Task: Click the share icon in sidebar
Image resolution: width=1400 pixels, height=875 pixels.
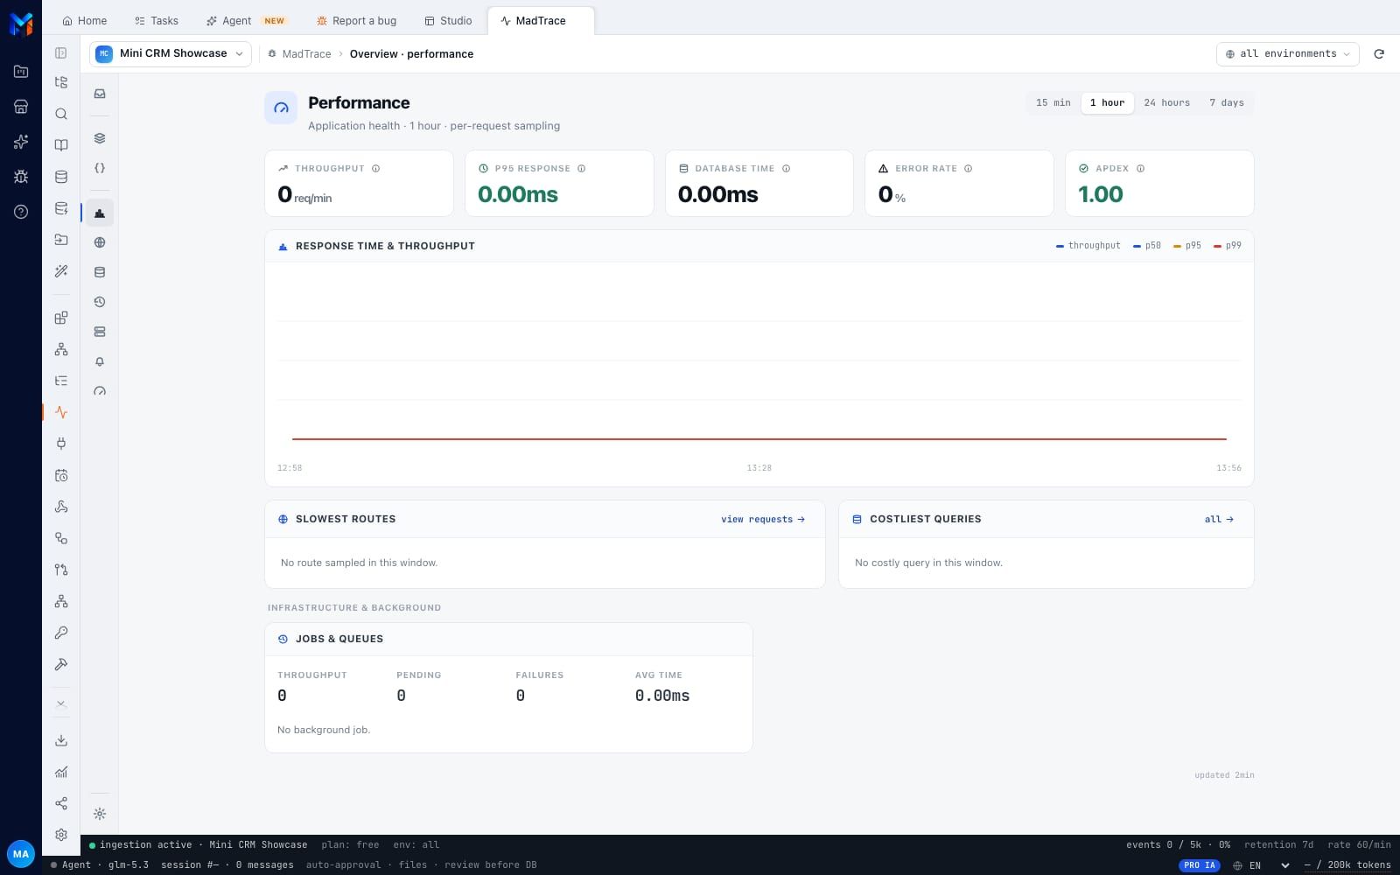Action: [x=61, y=803]
